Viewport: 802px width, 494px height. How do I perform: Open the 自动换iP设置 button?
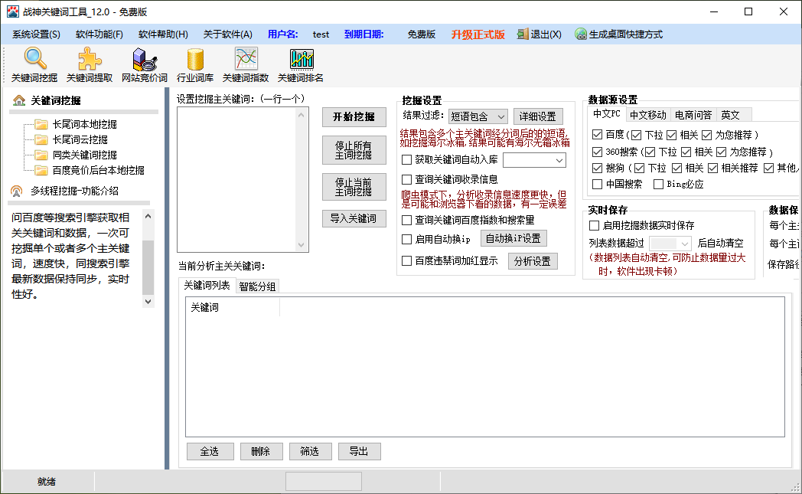point(513,238)
